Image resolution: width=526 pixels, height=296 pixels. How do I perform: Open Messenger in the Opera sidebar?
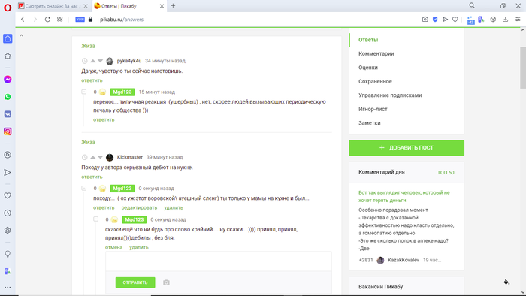click(x=8, y=80)
